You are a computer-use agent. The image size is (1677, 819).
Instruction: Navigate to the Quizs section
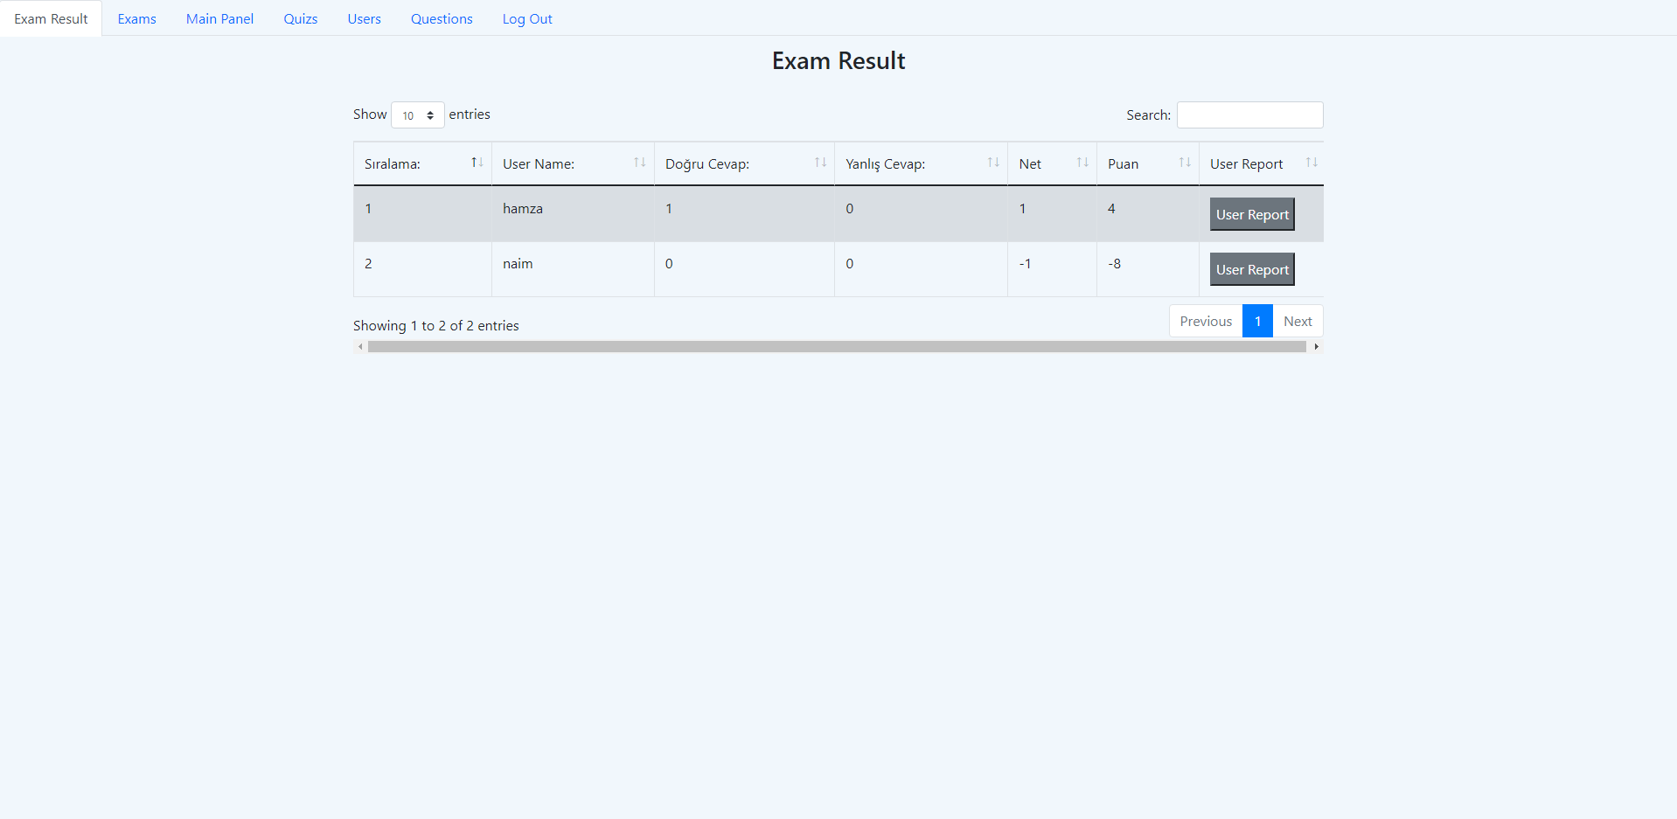(300, 18)
